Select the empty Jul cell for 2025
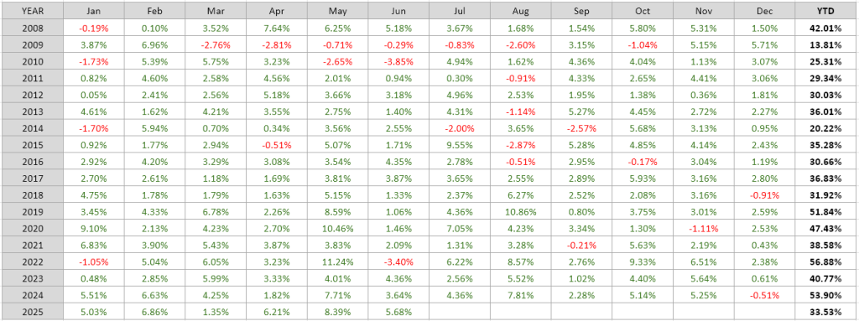The height and width of the screenshot is (321, 859). [460, 313]
